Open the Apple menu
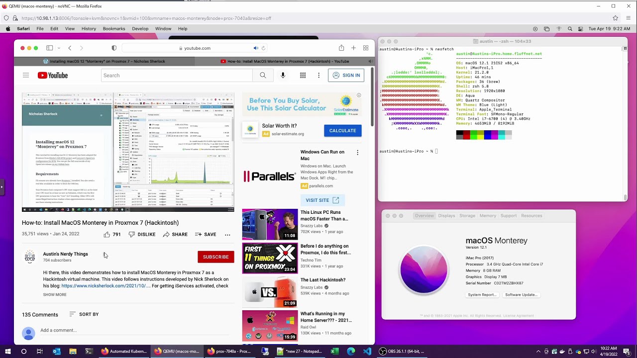The image size is (637, 358). pos(8,29)
